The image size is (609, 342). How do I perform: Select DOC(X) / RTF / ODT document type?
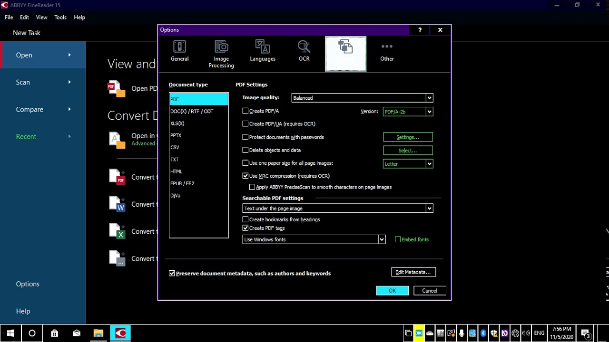click(199, 111)
